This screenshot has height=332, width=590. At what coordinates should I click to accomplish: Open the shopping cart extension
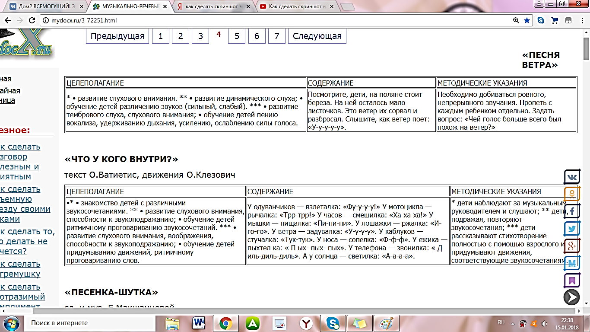(555, 20)
